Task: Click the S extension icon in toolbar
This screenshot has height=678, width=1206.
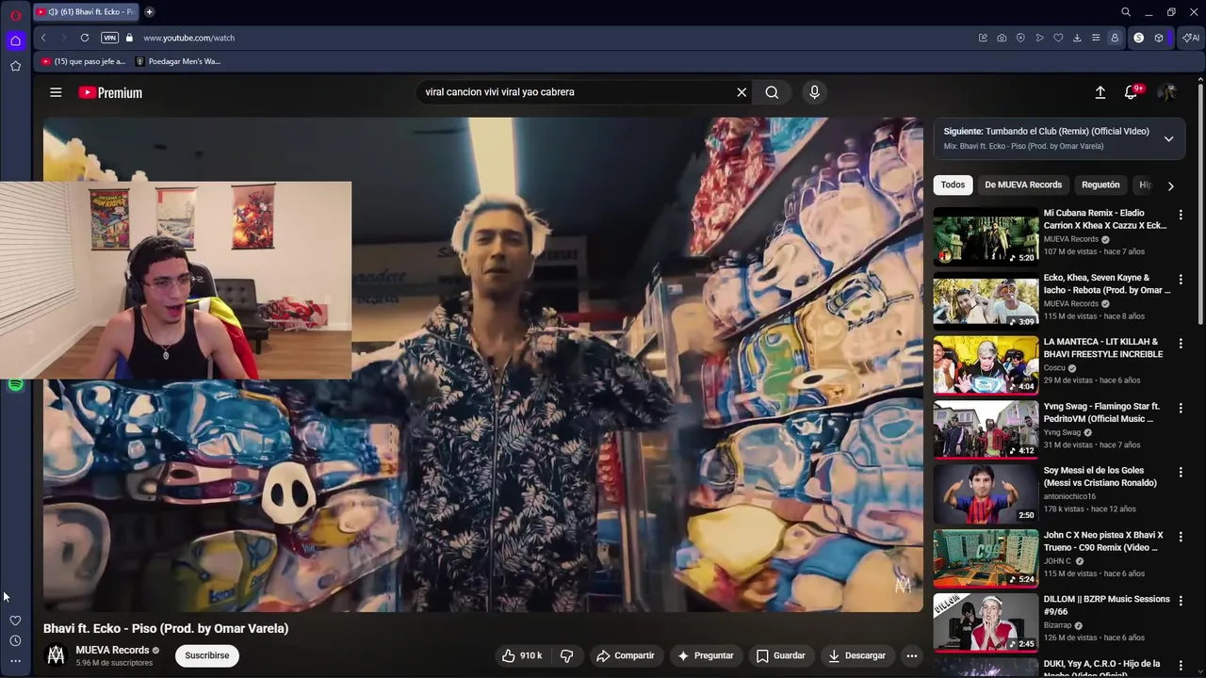Action: point(1138,38)
